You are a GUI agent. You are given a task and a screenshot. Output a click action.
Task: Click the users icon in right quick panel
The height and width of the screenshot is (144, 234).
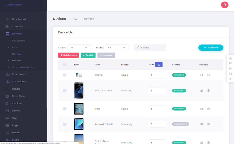[x=231, y=79]
